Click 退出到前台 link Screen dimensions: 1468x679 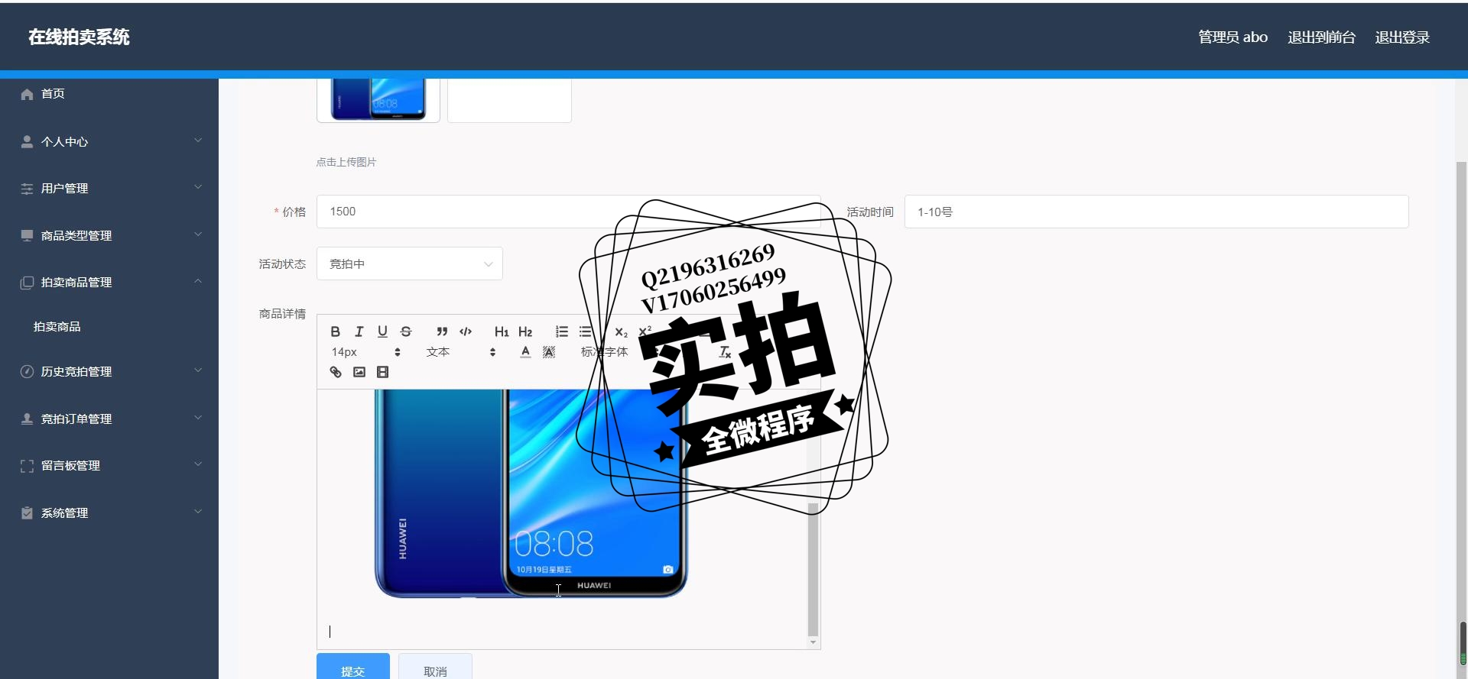[1321, 37]
